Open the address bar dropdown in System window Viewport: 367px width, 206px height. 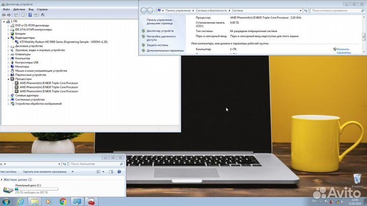(x=301, y=11)
